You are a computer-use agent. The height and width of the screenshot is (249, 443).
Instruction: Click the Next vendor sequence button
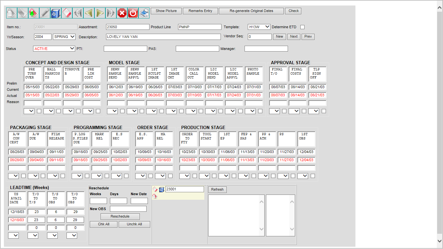pos(294,37)
